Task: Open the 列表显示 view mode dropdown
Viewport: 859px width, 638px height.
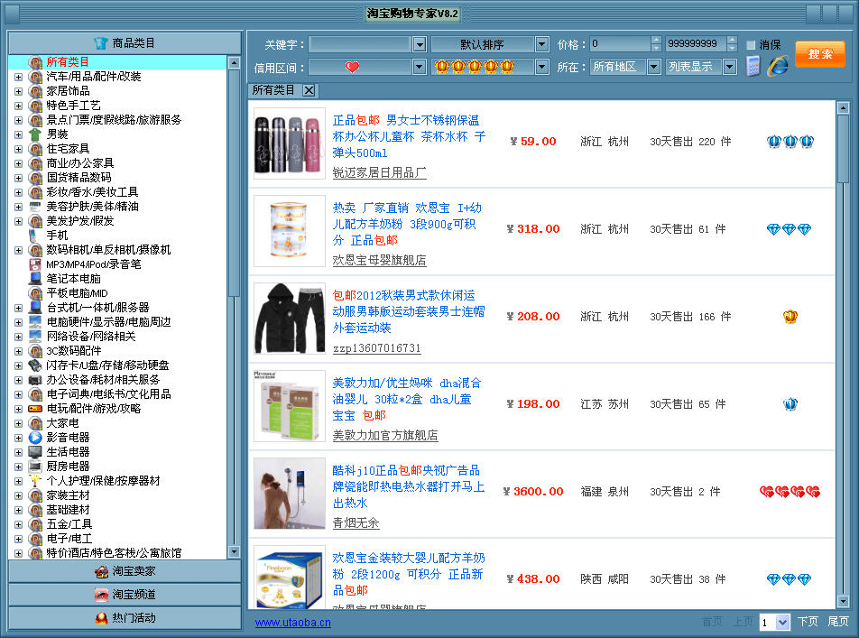Action: coord(730,67)
